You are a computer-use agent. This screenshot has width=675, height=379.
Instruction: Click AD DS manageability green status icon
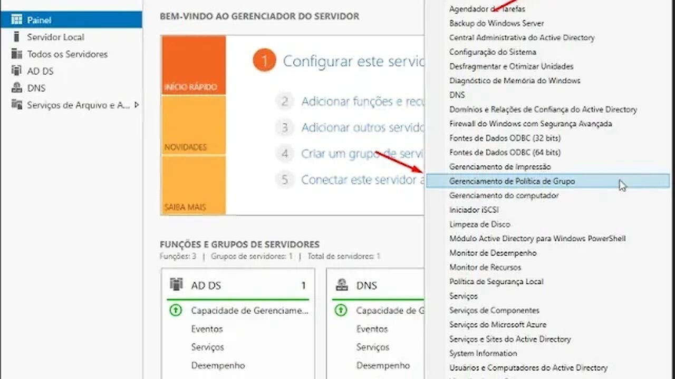[176, 311]
